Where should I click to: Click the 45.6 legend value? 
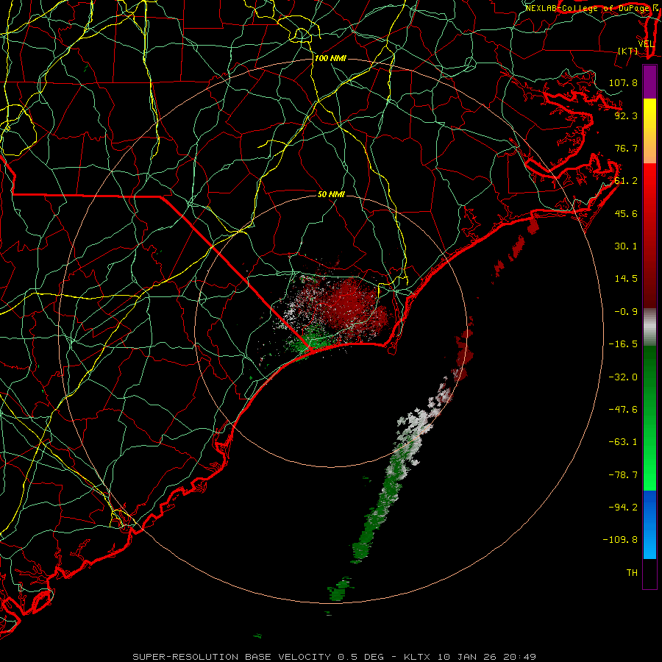pos(626,213)
